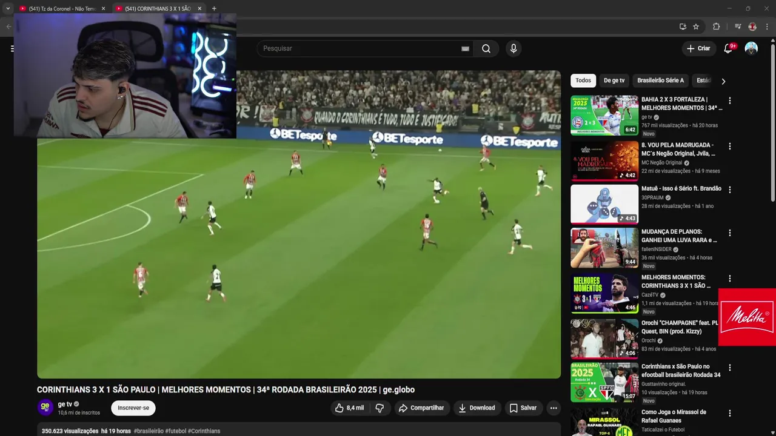Click the 10,6 mi de inscritos text

point(79,413)
